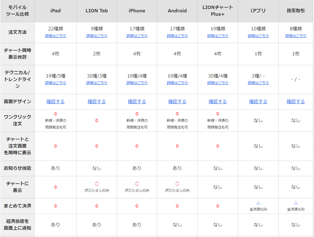Click the LION Tab column header

pyautogui.click(x=96, y=10)
